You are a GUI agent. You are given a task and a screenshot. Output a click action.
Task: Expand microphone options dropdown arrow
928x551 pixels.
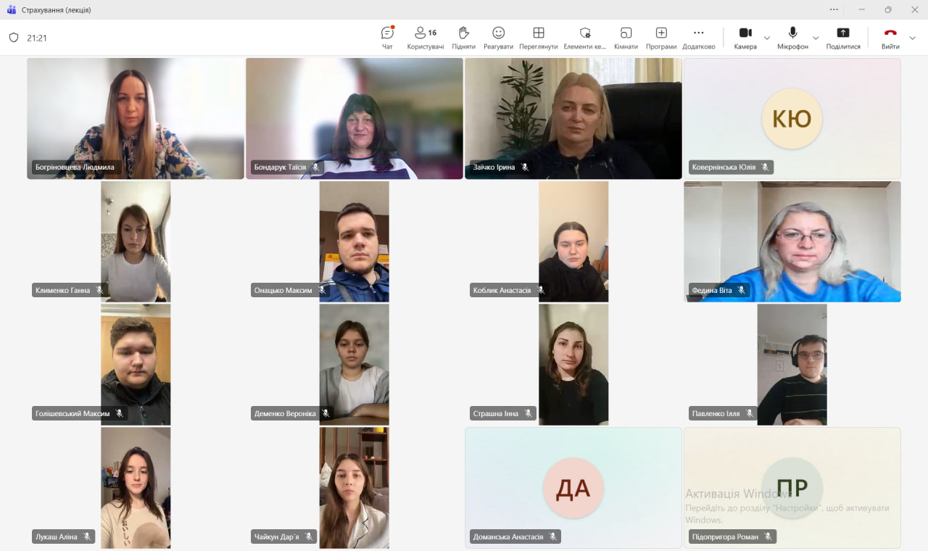[x=816, y=38]
